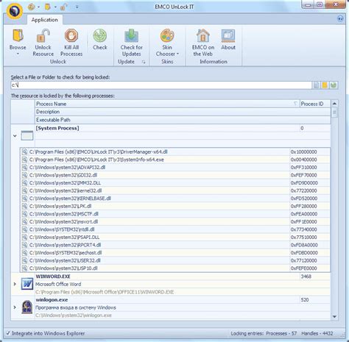Select the SystemInfo-x64.exe row
This screenshot has width=349, height=342.
tap(175, 160)
